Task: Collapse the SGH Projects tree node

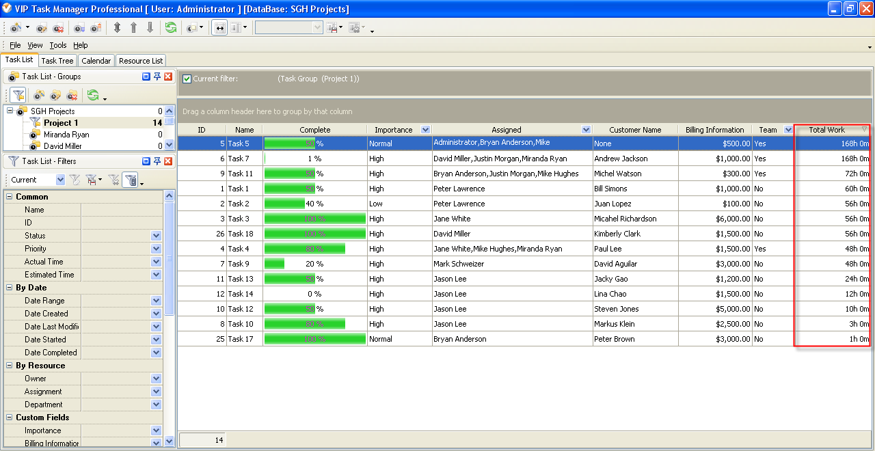Action: click(x=10, y=111)
